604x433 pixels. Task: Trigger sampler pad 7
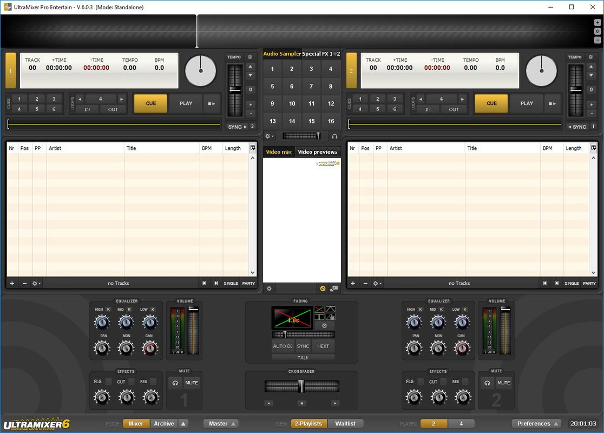coord(311,86)
